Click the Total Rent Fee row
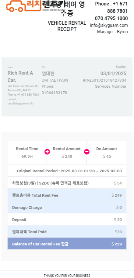134x278 pixels. click(67, 195)
